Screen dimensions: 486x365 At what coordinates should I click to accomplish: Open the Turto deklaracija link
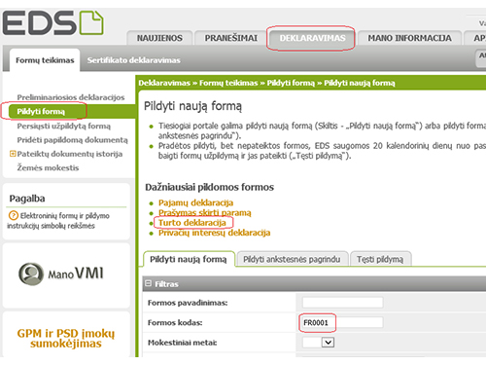[x=192, y=223]
